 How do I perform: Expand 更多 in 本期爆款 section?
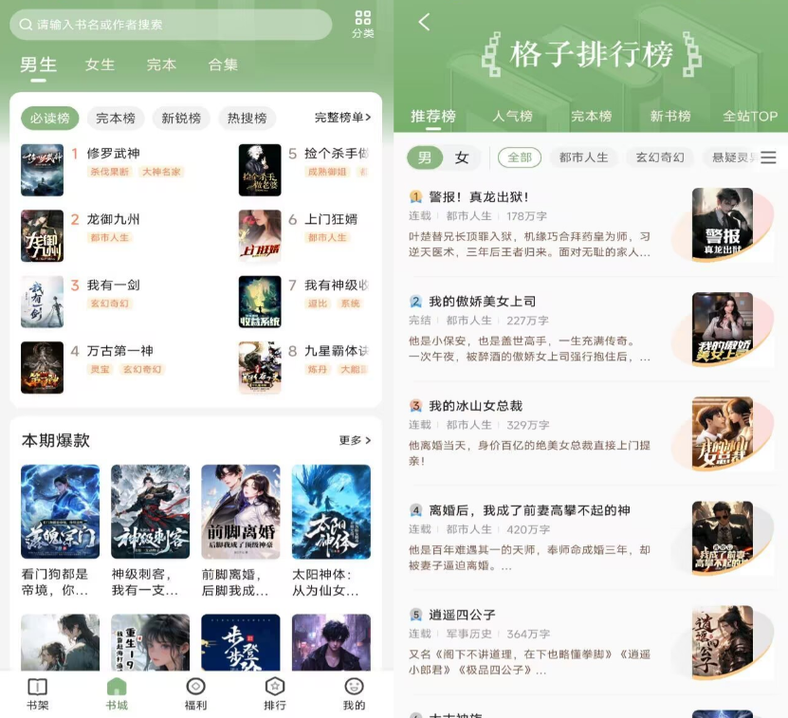click(x=355, y=440)
